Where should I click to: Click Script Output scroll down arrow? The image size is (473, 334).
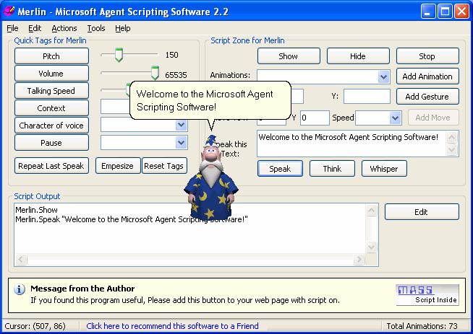(x=371, y=247)
